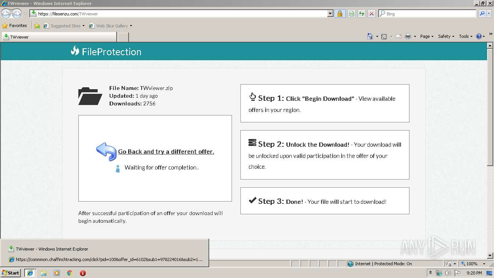Click the red Opera-style taskbar icon

click(83, 273)
